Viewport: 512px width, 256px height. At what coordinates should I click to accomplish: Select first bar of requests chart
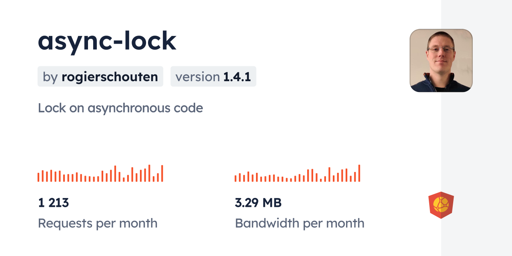pyautogui.click(x=38, y=177)
